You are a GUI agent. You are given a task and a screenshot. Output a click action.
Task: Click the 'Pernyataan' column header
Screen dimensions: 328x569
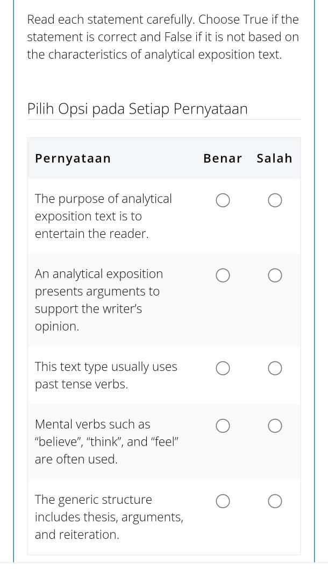click(x=73, y=158)
